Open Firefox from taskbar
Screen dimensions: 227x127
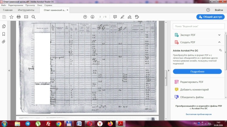[x=110, y=124]
